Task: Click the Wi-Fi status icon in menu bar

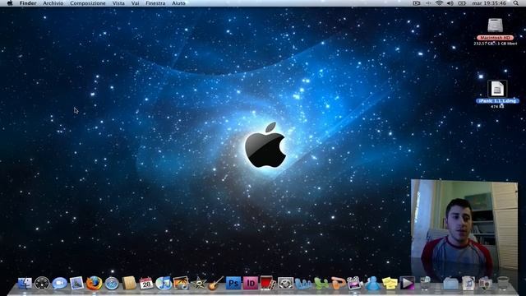Action: [439, 3]
